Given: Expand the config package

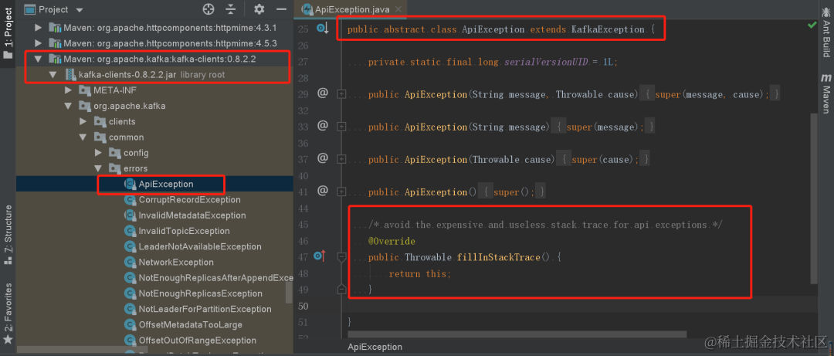Looking at the screenshot, I should (x=98, y=153).
